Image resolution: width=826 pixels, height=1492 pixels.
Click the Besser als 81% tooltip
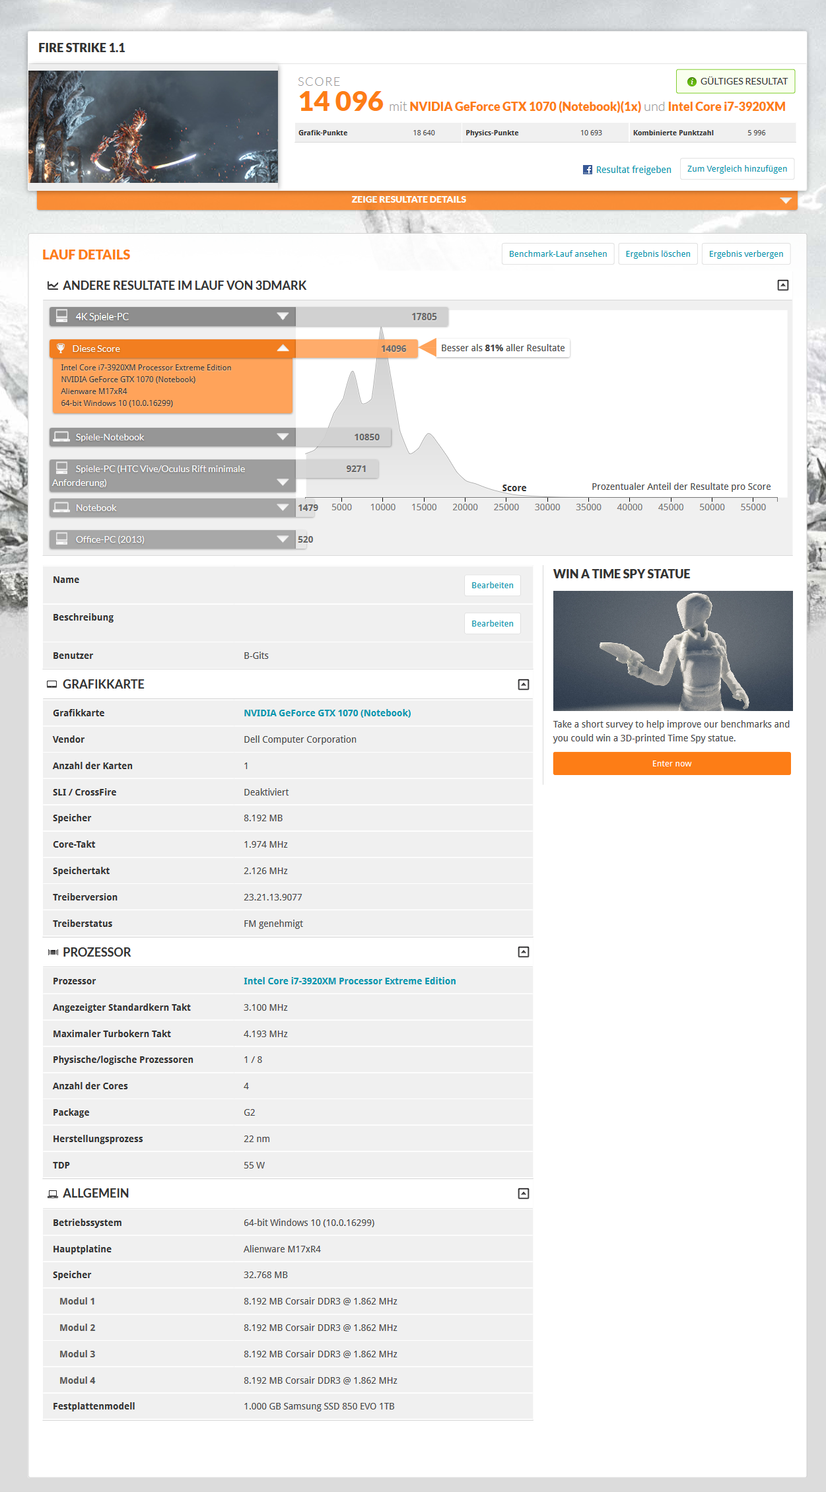click(502, 348)
